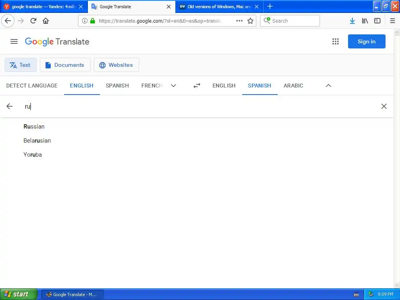Choose Russian from search results
The height and width of the screenshot is (300, 400).
point(34,127)
